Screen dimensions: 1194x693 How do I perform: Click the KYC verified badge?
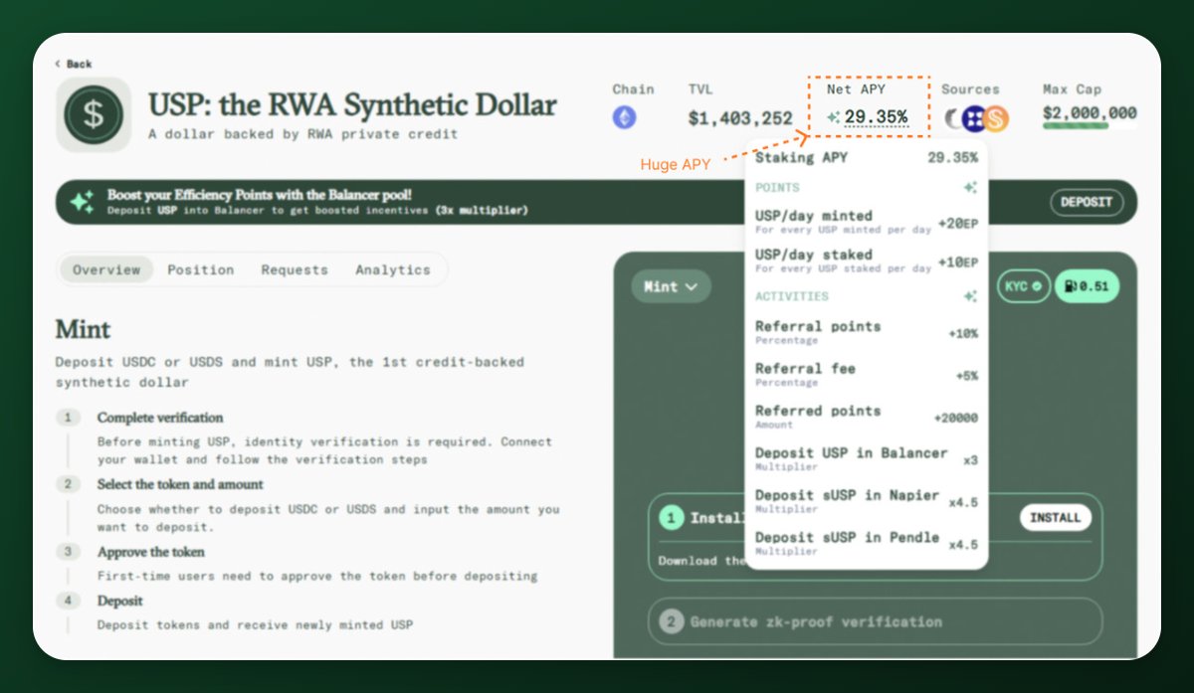pyautogui.click(x=1023, y=286)
